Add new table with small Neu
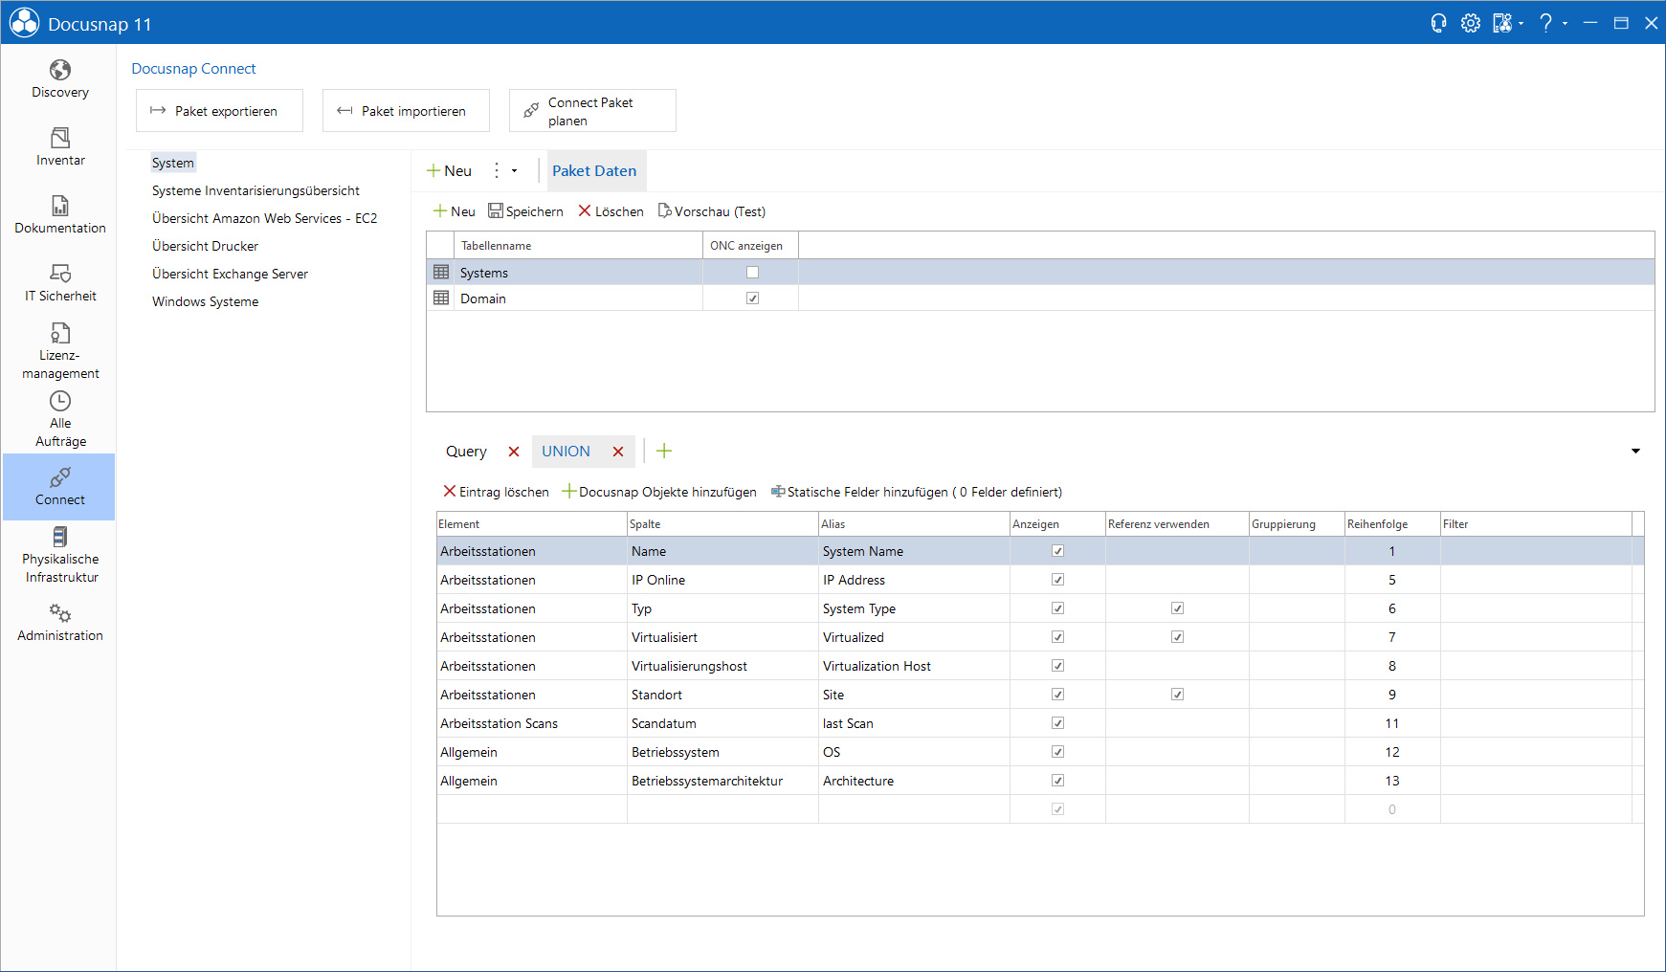1666x972 pixels. (454, 211)
